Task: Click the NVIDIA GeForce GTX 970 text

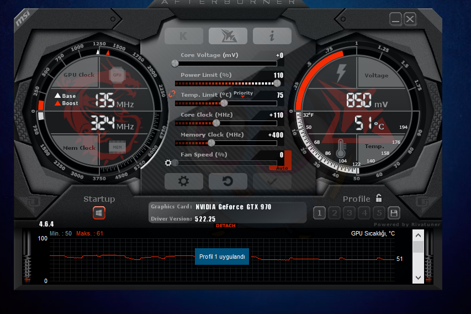Action: tap(234, 207)
